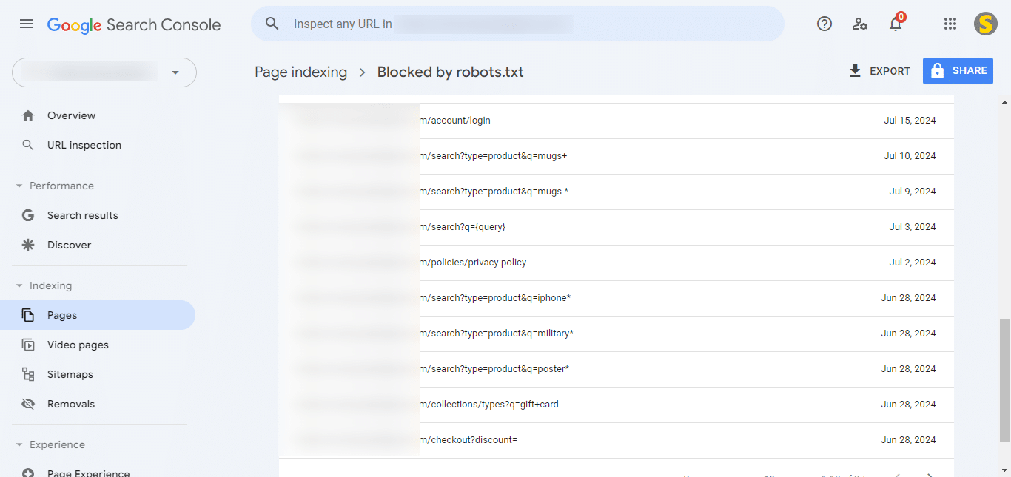Click the Jul 2, 2024 date cell
Image resolution: width=1011 pixels, height=477 pixels.
point(913,263)
